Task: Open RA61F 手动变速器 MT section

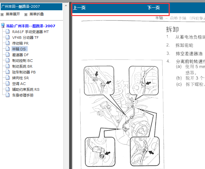Action: 30,32
